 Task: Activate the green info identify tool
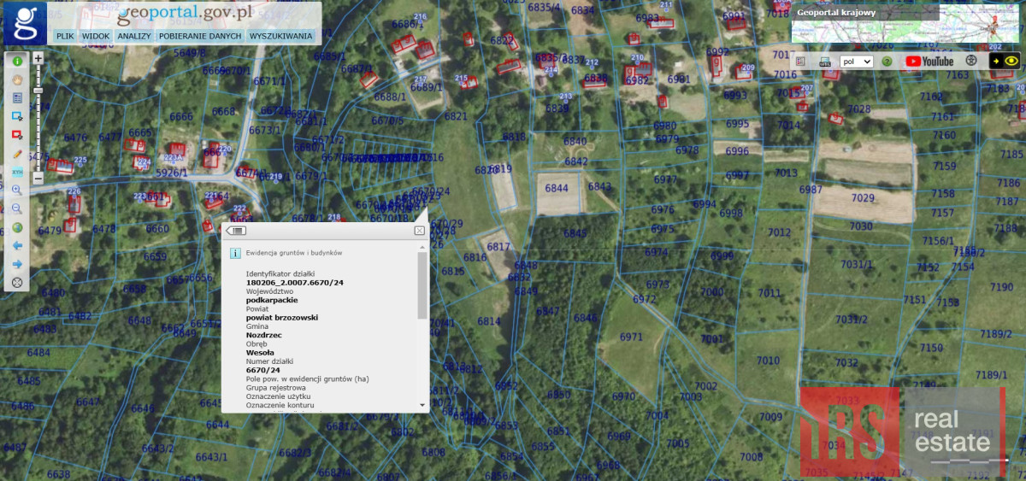coord(17,61)
